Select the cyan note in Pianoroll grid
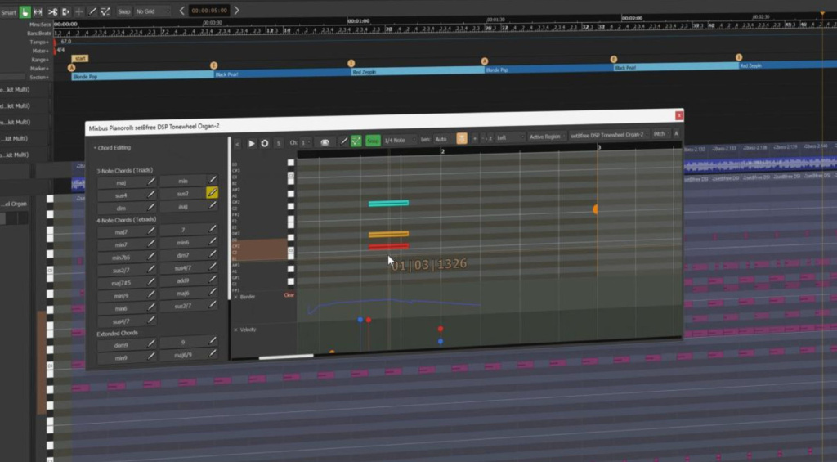Screen dimensions: 837x462 tap(388, 203)
